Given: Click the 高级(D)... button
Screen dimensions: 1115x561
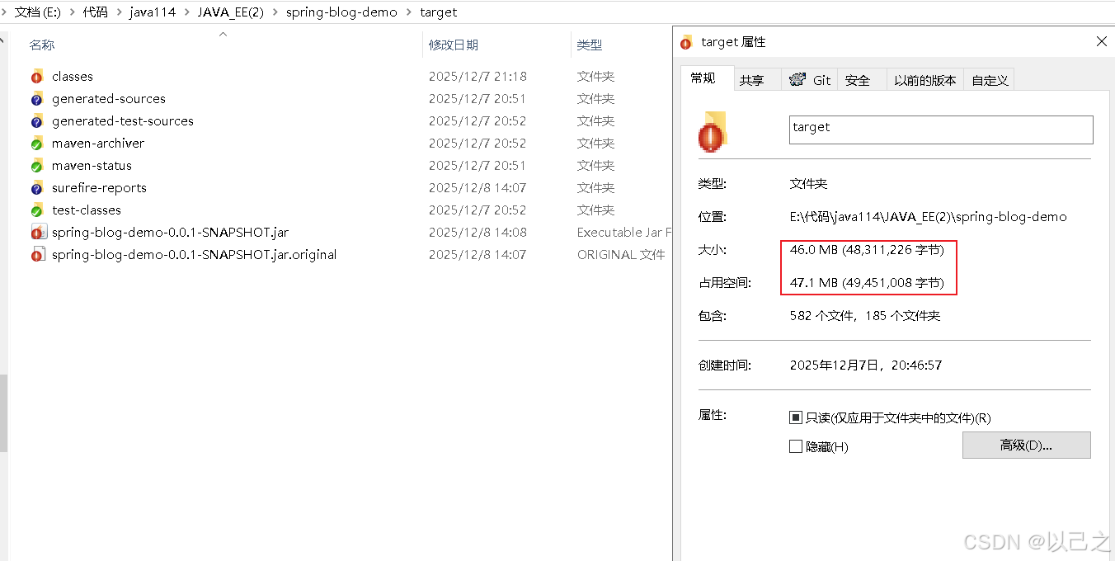Looking at the screenshot, I should pyautogui.click(x=1026, y=445).
